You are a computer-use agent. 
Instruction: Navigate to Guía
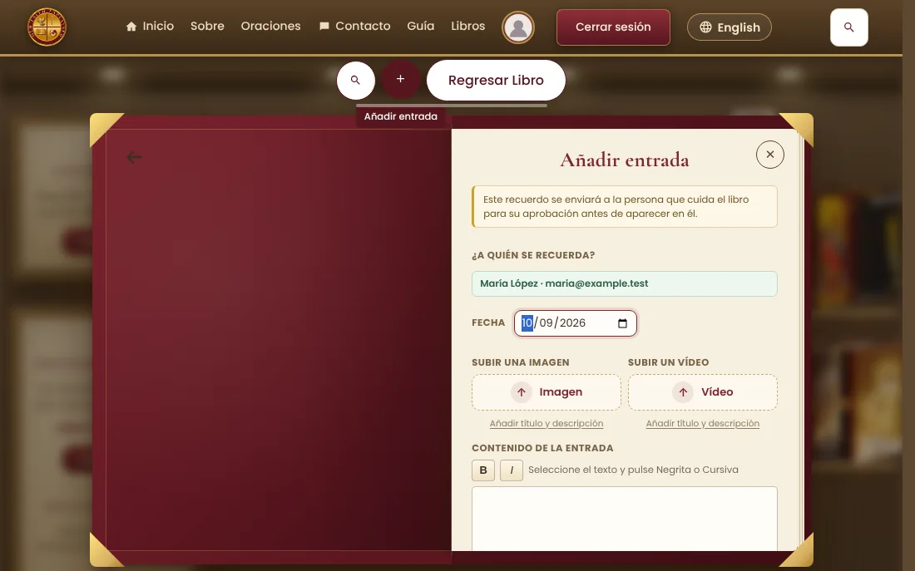tap(421, 27)
